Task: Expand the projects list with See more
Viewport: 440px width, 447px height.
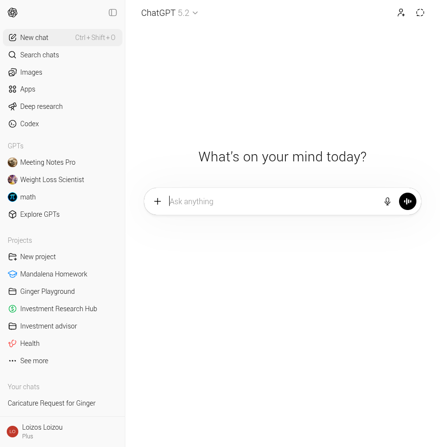Action: click(x=34, y=361)
